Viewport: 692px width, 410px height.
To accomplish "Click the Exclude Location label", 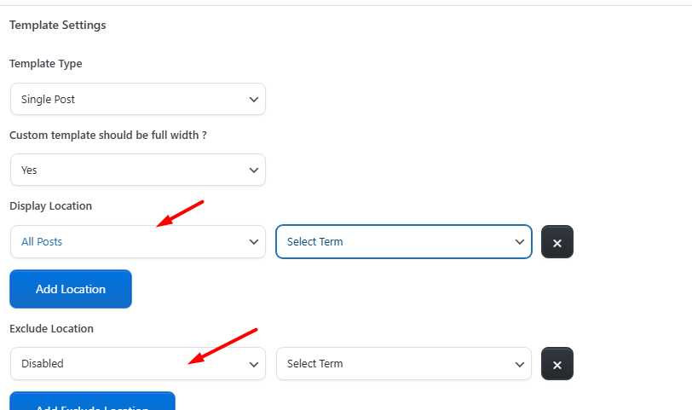I will 51,328.
